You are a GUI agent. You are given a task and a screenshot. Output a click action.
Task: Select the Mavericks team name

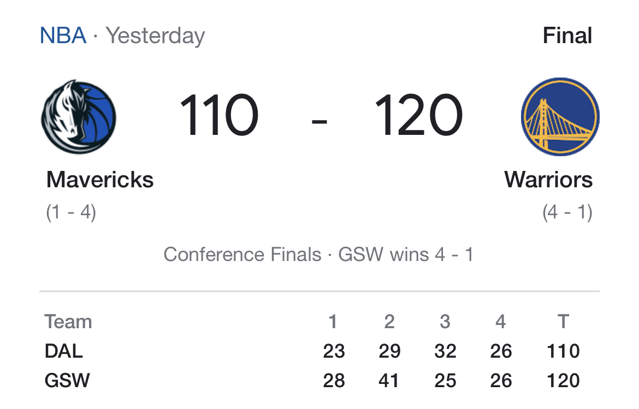[x=100, y=180]
